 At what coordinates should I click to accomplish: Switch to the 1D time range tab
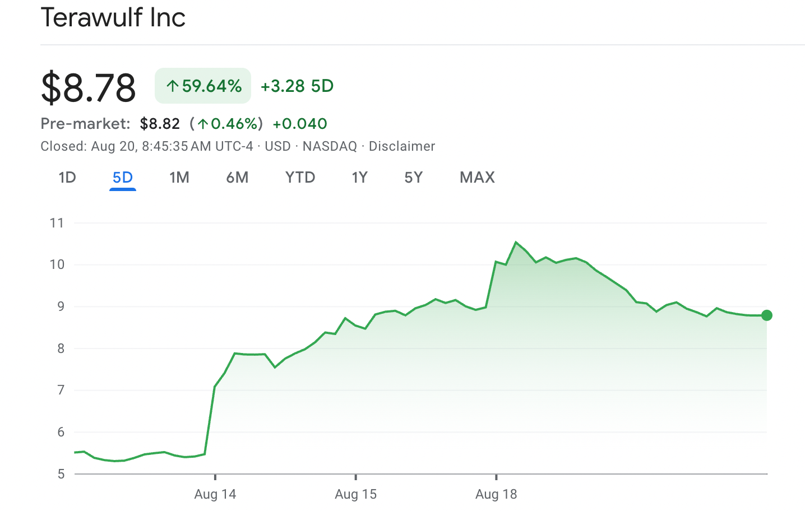coord(67,177)
